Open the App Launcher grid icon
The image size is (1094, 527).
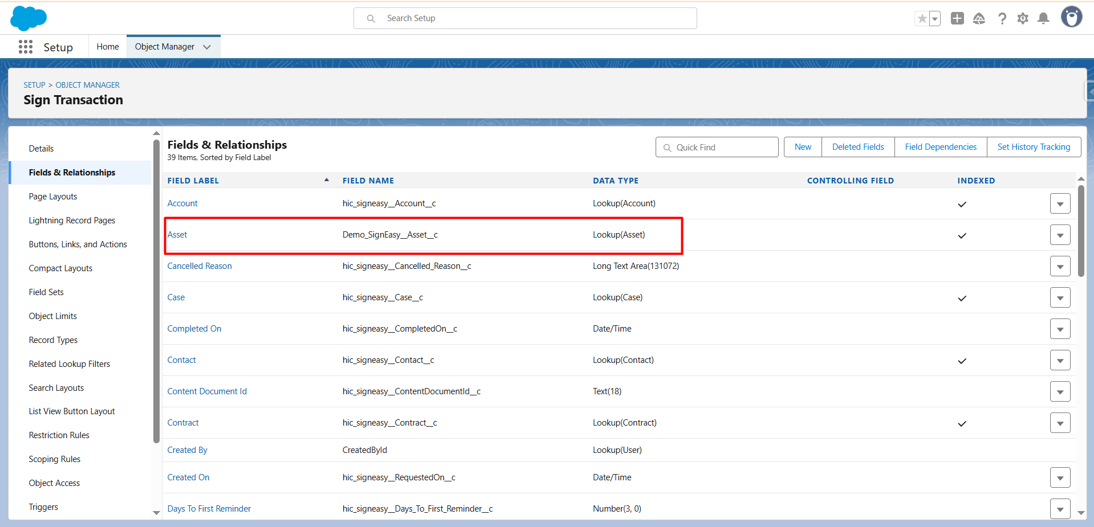click(25, 47)
